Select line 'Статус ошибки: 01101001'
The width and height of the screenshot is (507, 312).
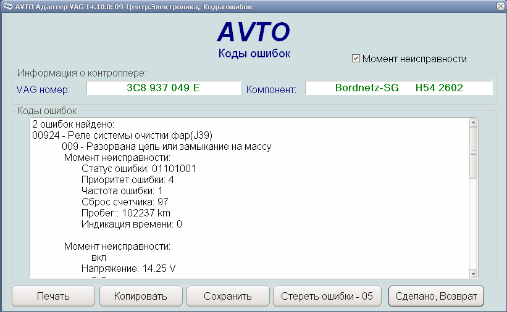point(138,168)
